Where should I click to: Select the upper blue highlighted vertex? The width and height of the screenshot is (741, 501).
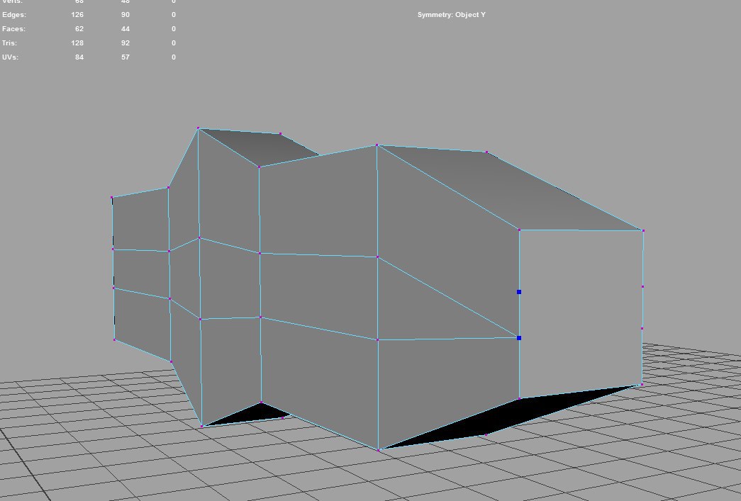(x=519, y=292)
